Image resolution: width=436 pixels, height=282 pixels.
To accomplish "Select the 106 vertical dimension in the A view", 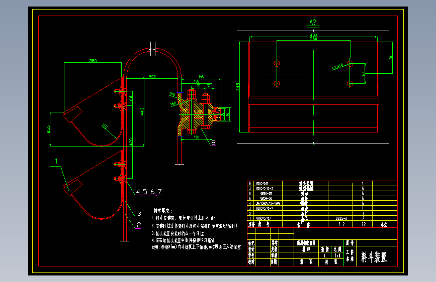I will pos(391,58).
